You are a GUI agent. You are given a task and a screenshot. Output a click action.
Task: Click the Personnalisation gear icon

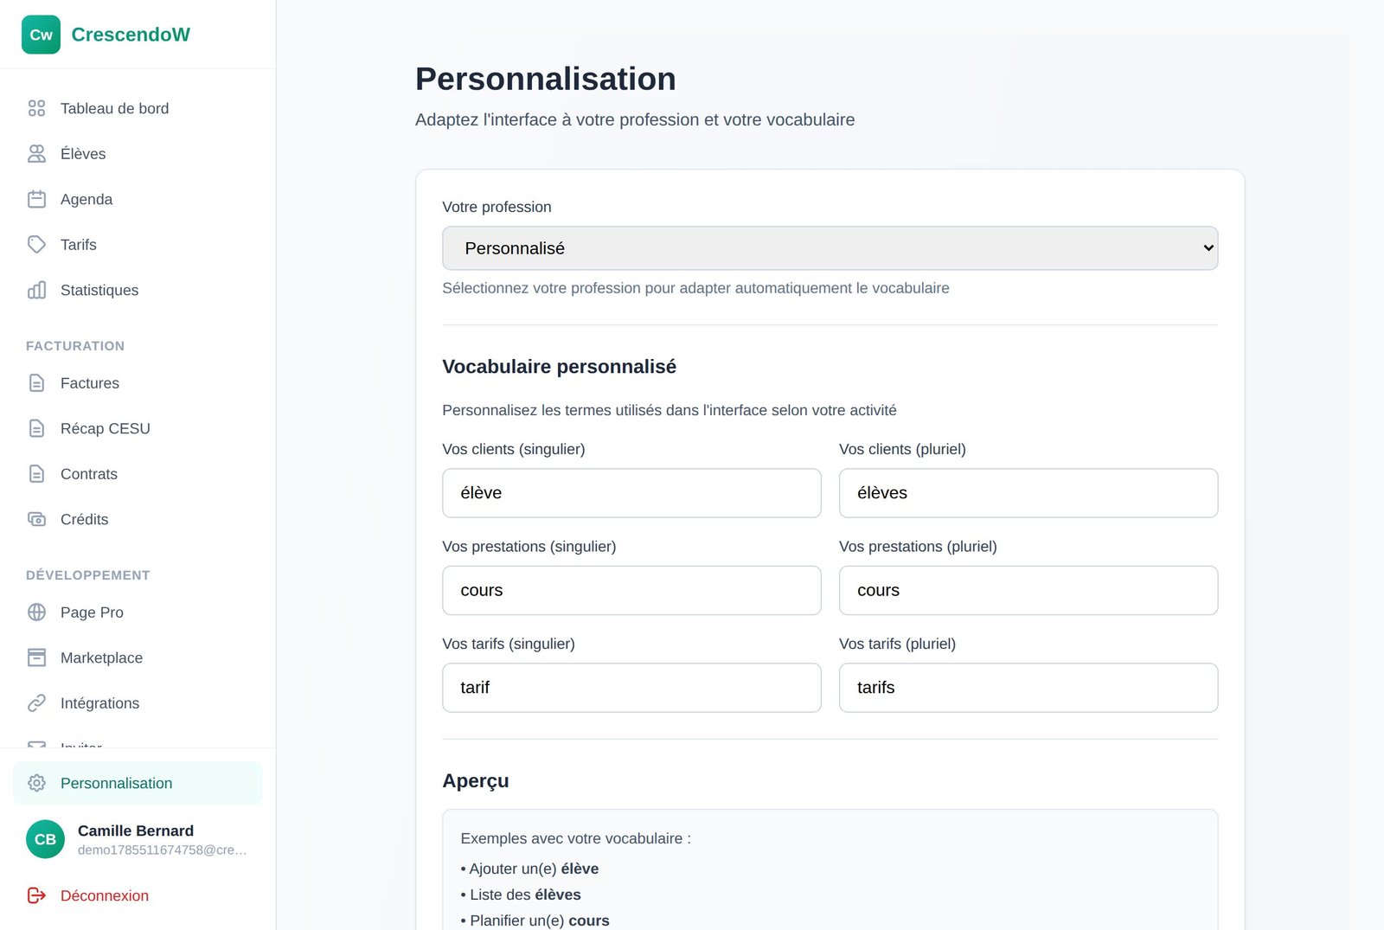tap(36, 783)
